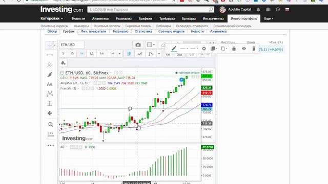328x184 pixels.
Task: Open Биржевые товары link
Action: 138,26
